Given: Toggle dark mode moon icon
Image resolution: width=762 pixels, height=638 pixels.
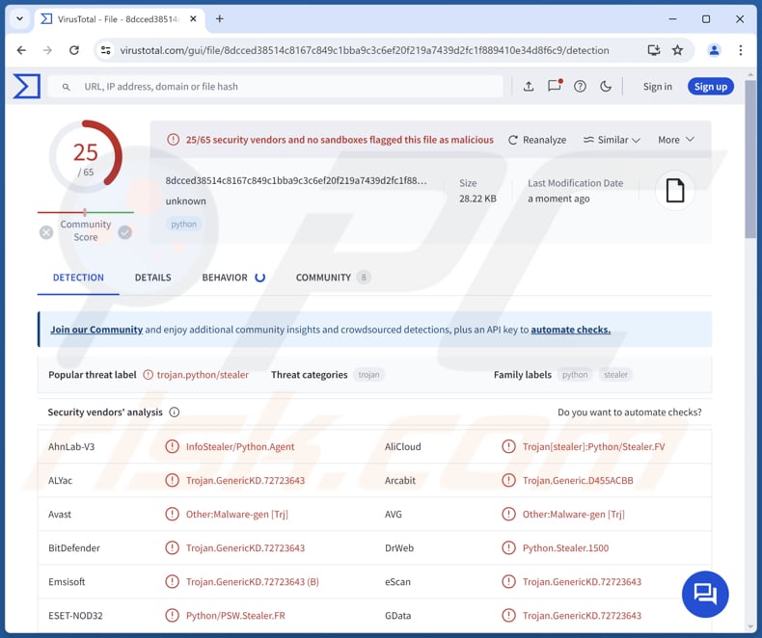Looking at the screenshot, I should coord(606,87).
